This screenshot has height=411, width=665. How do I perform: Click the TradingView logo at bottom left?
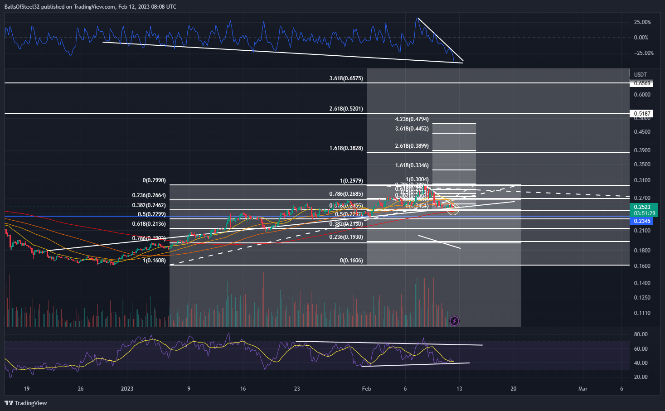26,403
